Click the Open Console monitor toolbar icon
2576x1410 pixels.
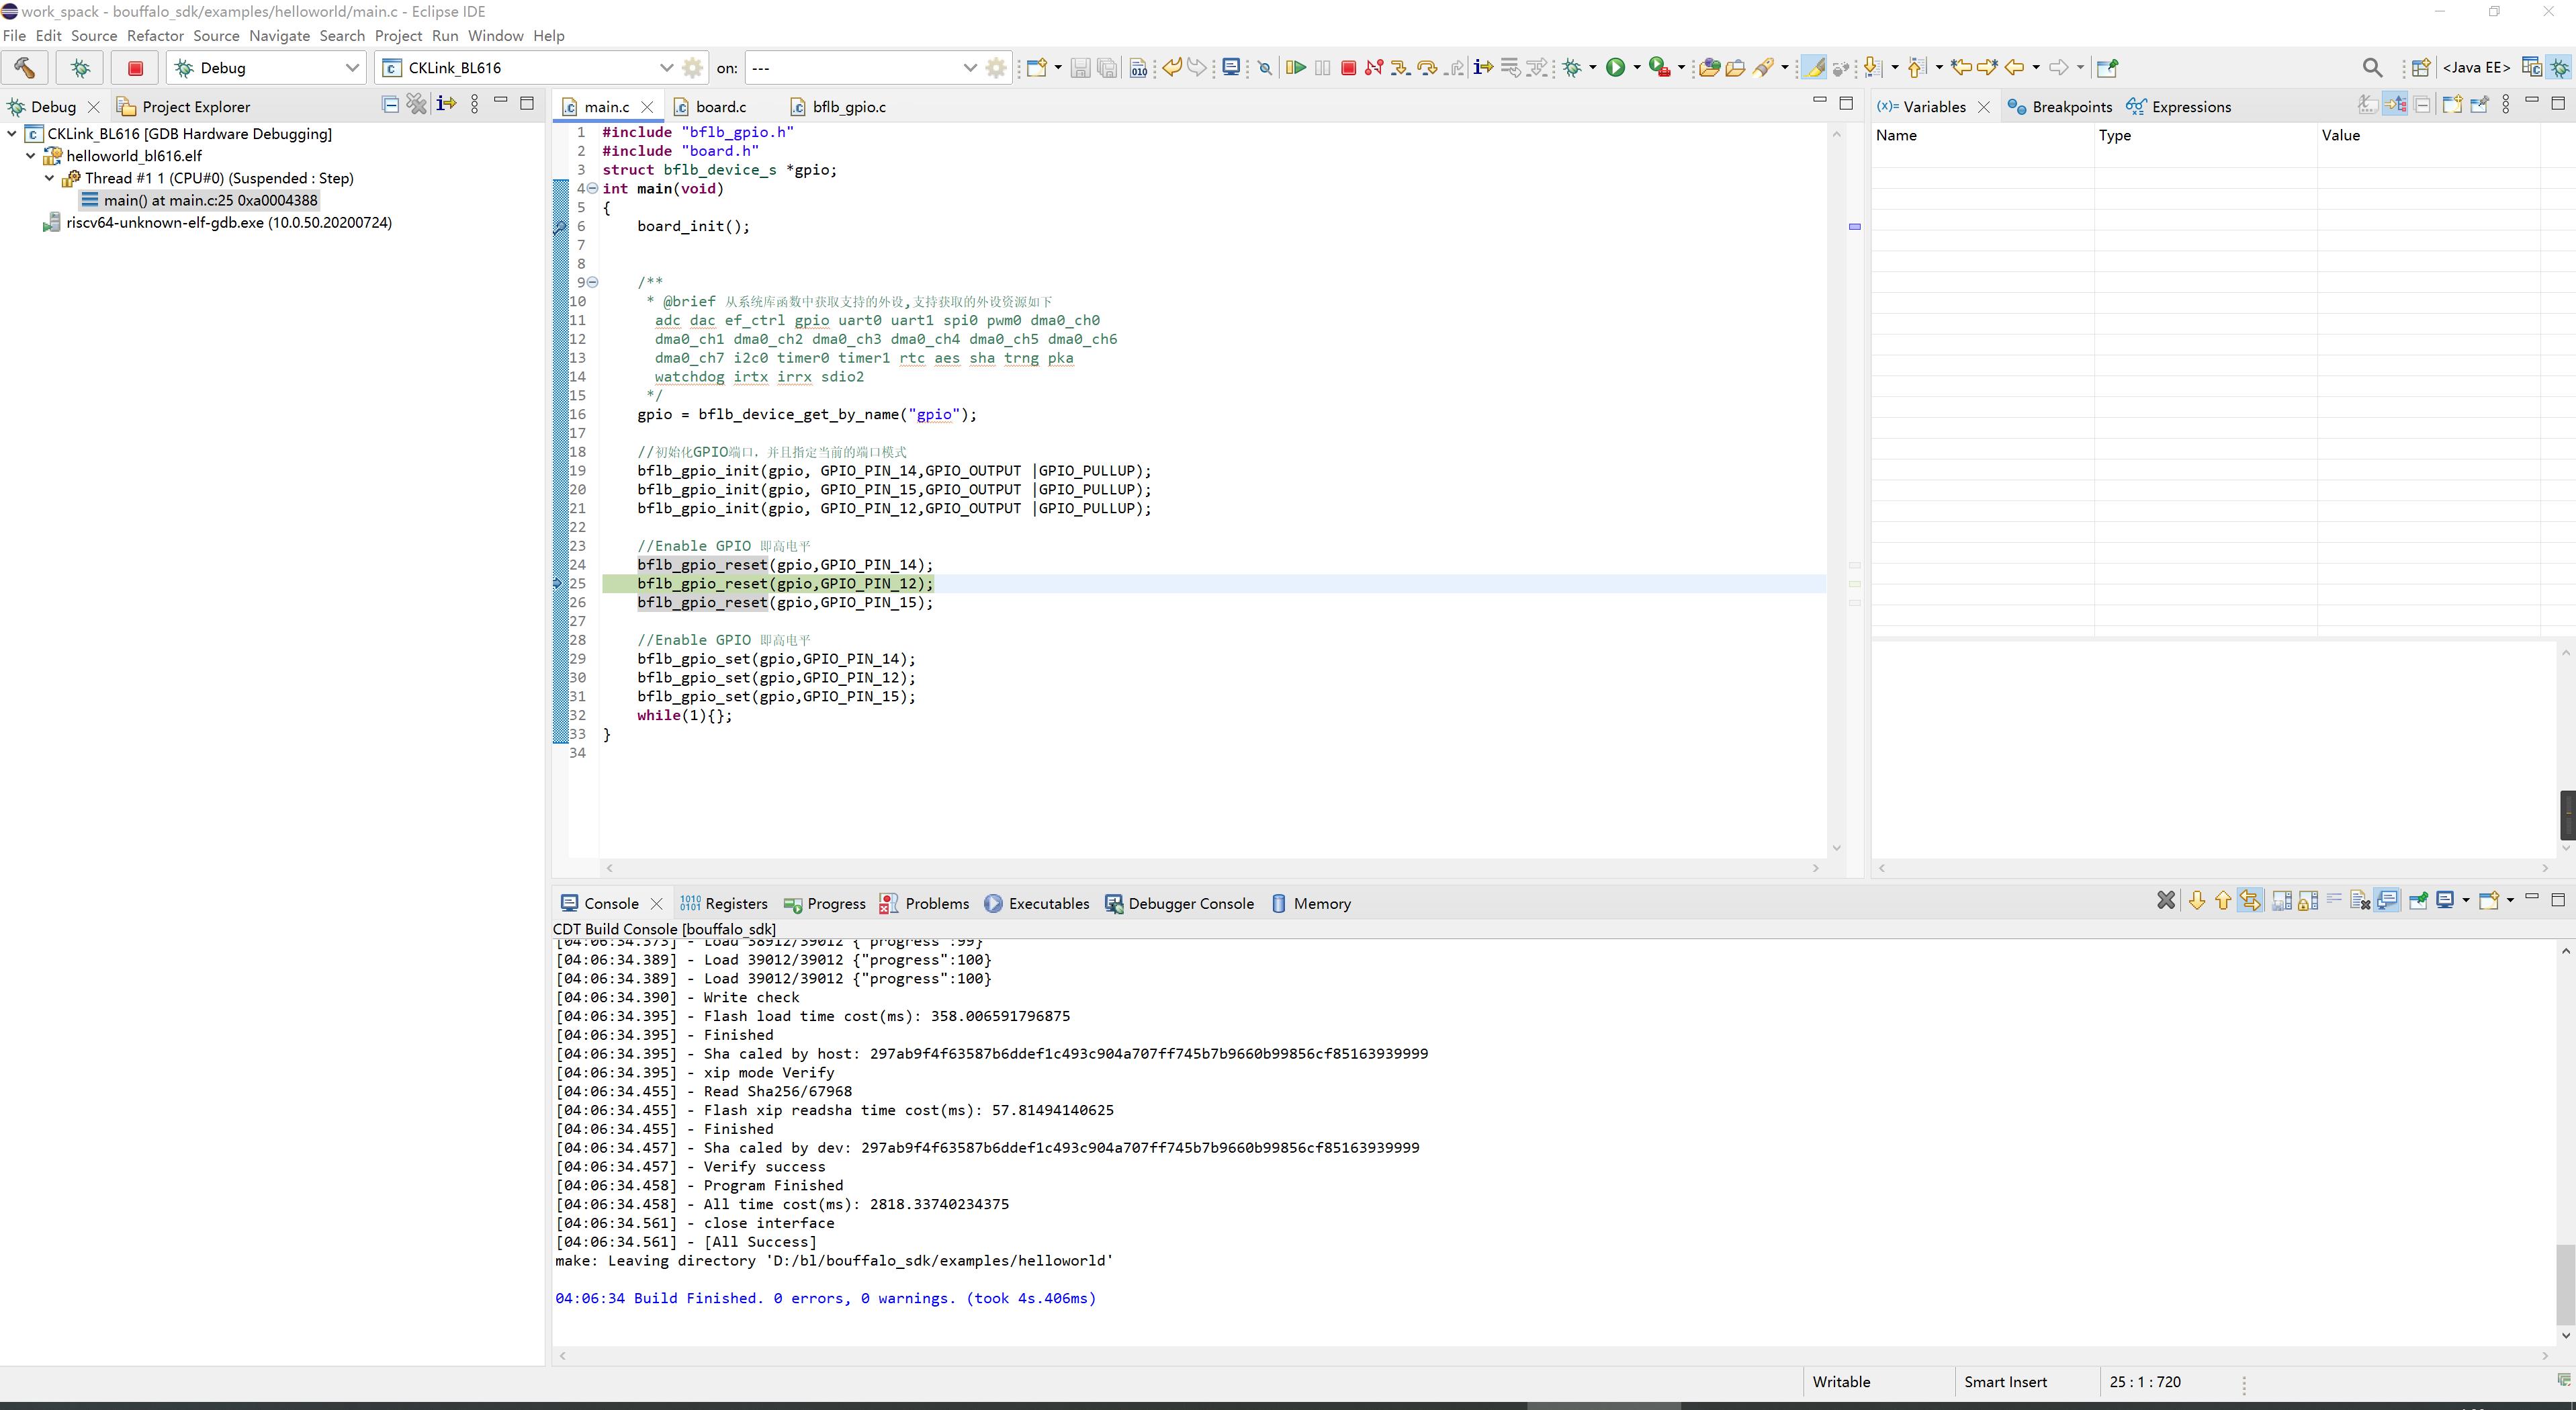click(x=1231, y=68)
